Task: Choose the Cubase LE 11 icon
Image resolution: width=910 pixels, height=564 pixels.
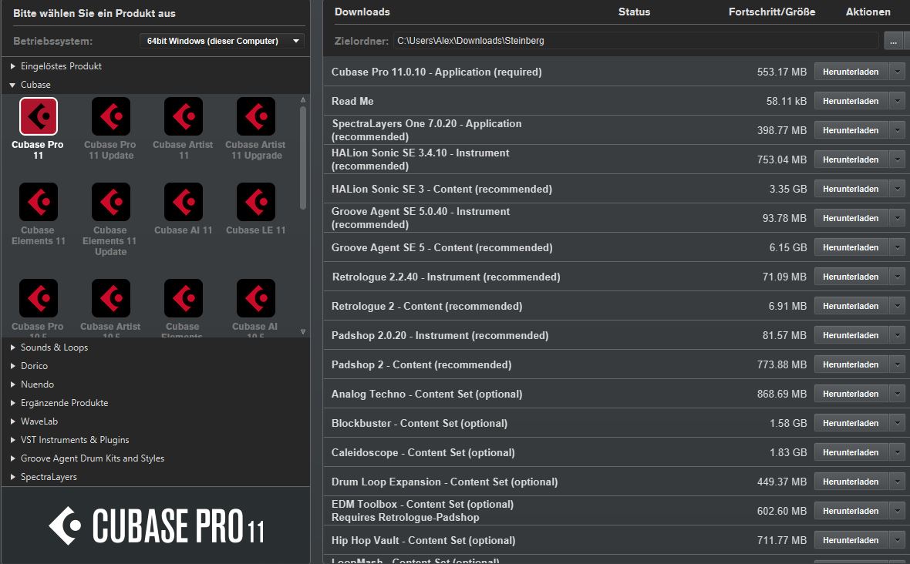Action: tap(255, 203)
